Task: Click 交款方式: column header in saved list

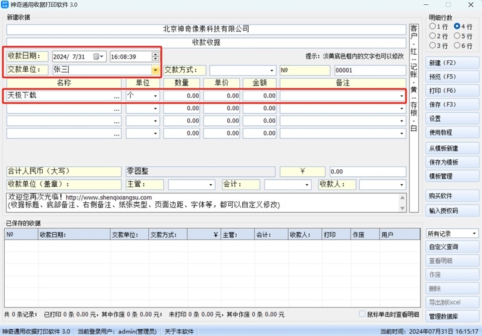Action: click(x=168, y=235)
